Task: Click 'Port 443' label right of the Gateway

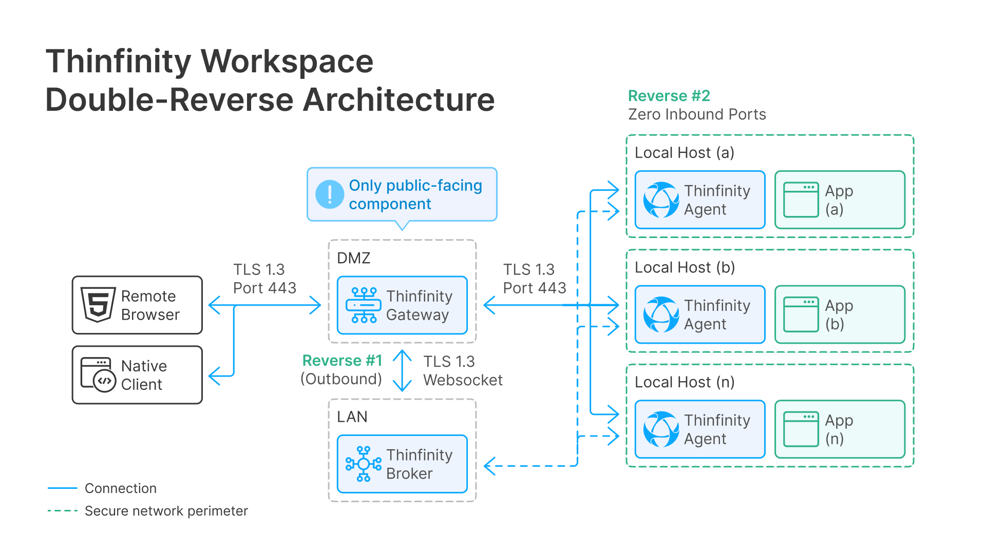Action: click(534, 288)
